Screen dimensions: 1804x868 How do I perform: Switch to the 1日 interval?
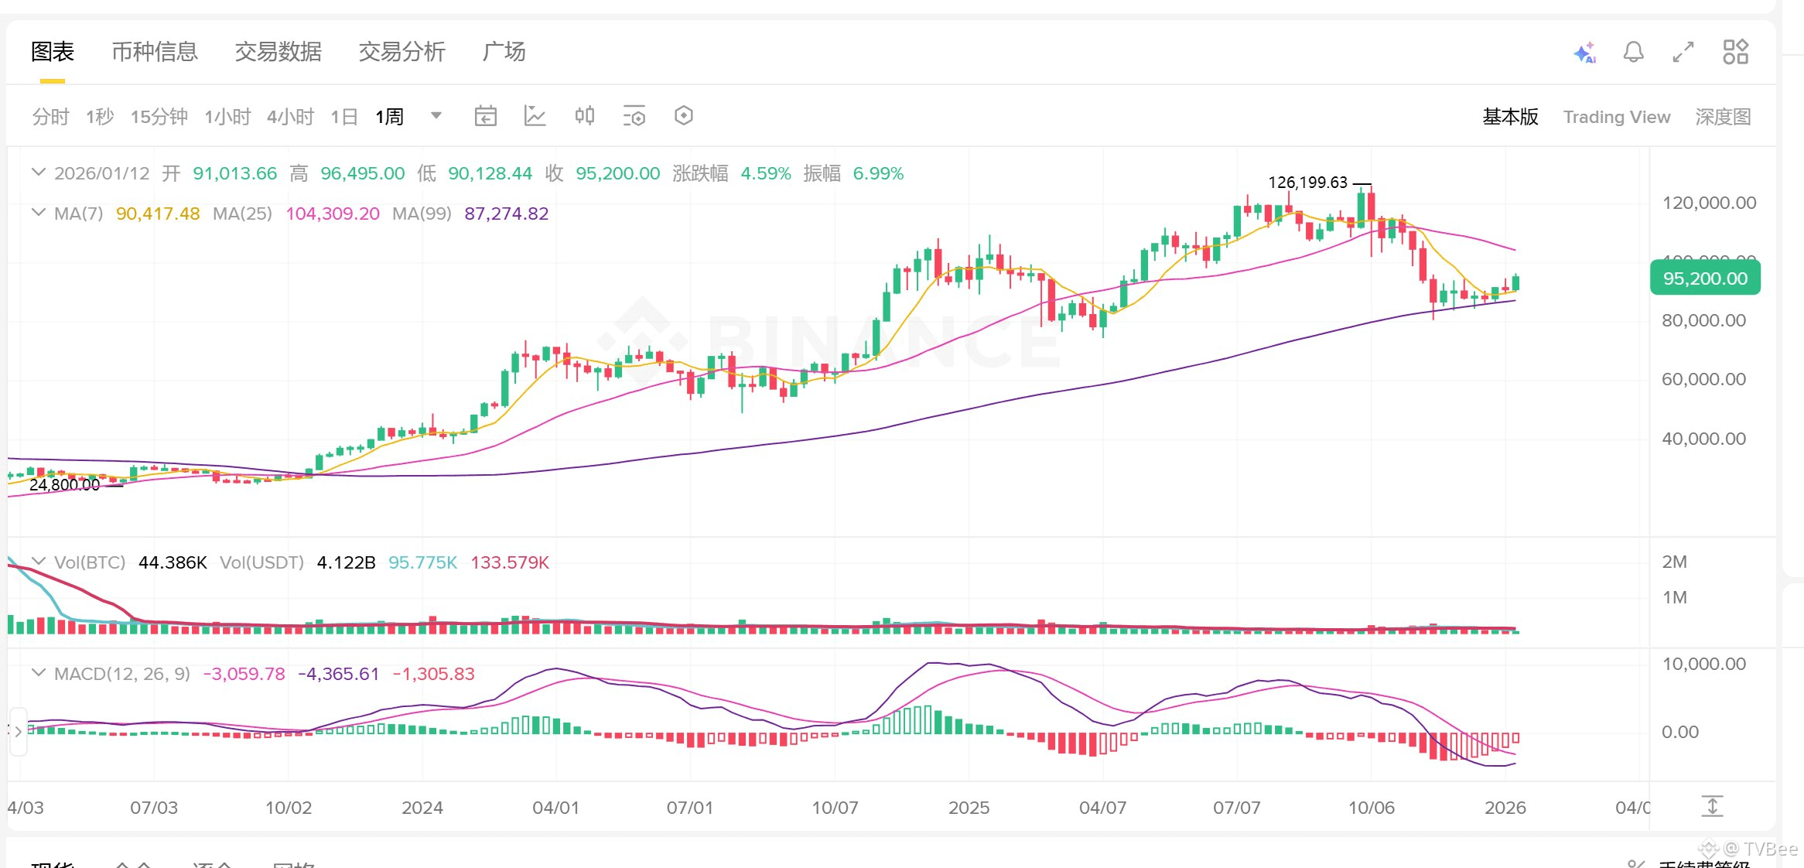click(343, 115)
